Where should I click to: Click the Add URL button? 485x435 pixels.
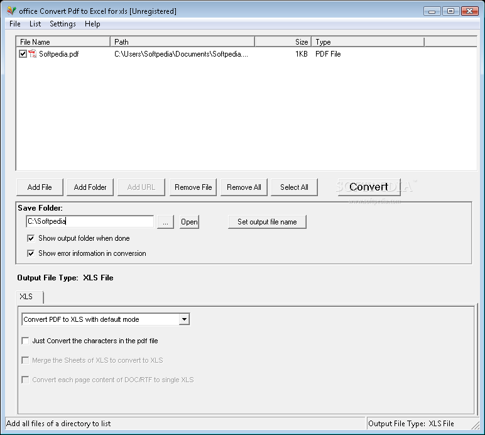(141, 187)
